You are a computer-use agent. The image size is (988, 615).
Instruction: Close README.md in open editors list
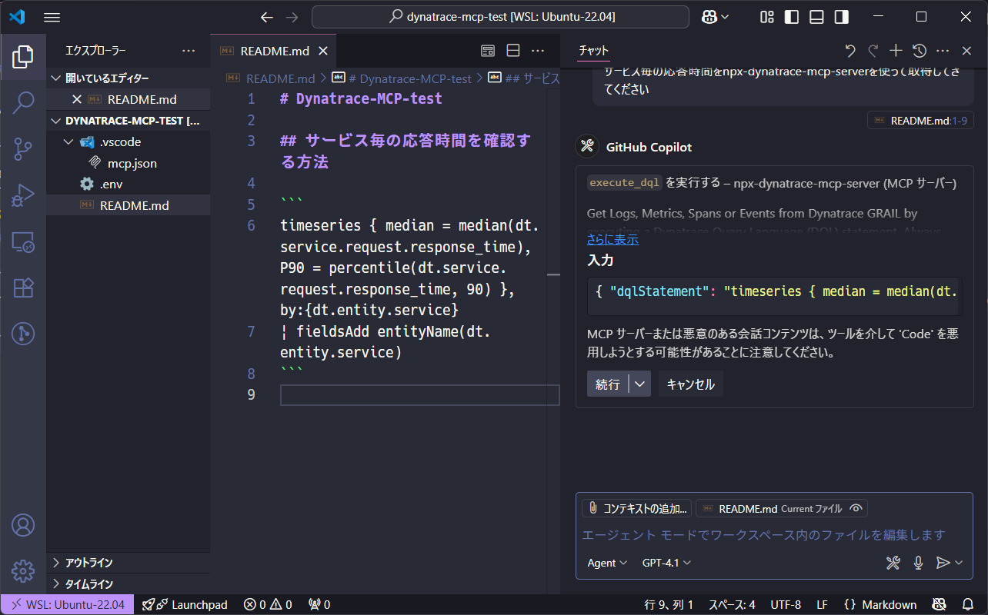click(76, 99)
